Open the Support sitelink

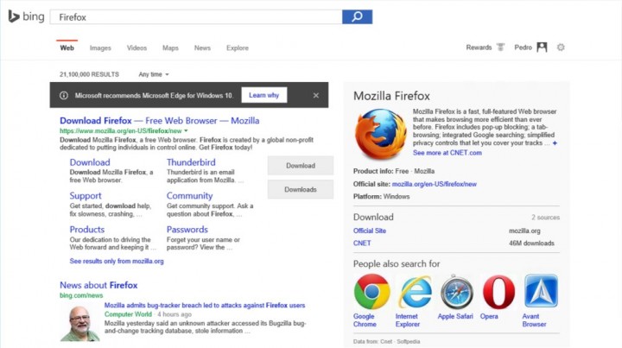pyautogui.click(x=86, y=196)
